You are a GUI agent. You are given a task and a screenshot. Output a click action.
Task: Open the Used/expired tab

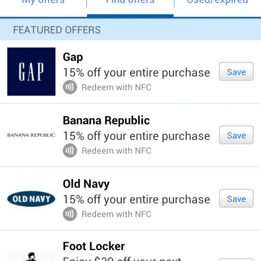click(x=217, y=3)
